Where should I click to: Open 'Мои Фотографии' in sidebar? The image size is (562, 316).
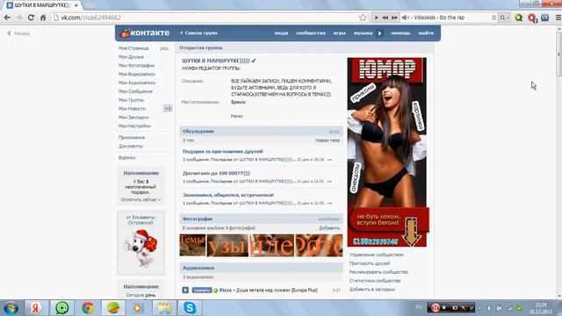tap(137, 65)
